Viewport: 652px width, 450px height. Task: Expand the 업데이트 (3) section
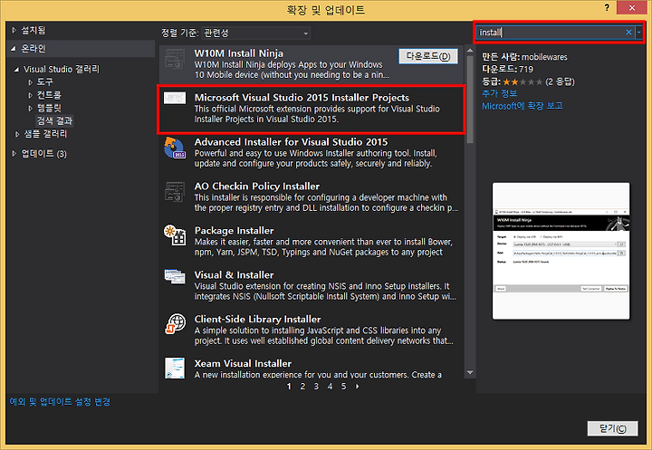14,153
